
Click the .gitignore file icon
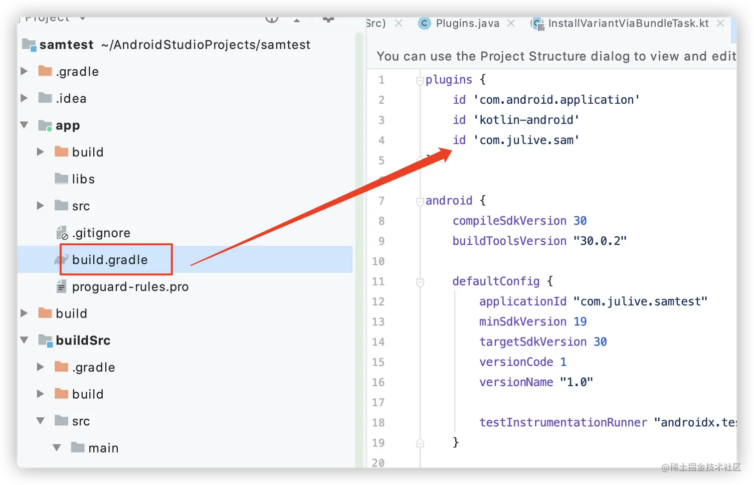coord(62,233)
